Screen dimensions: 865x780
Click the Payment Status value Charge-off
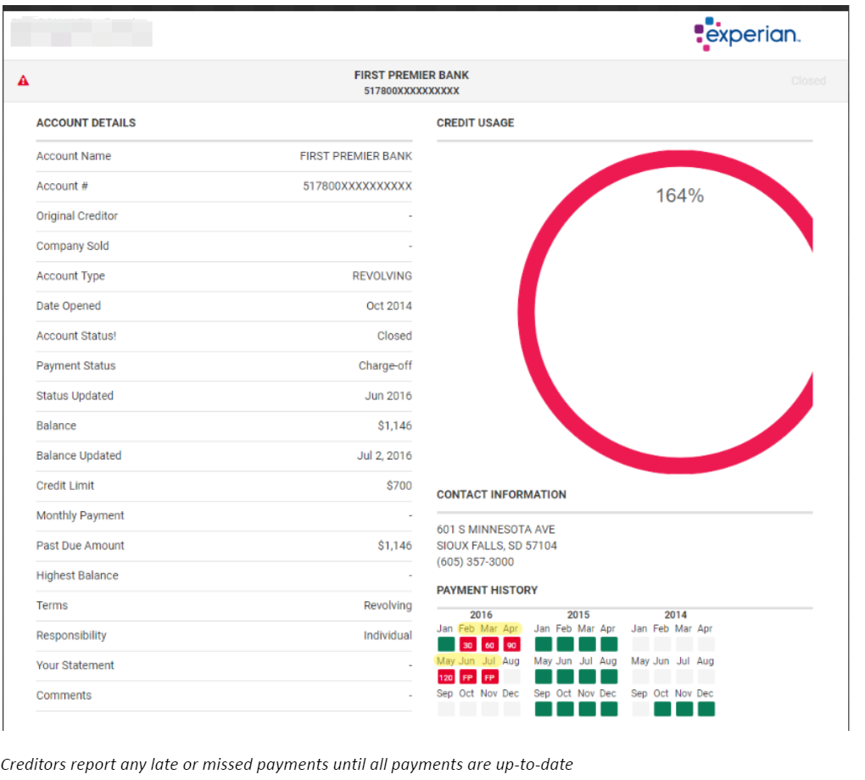pyautogui.click(x=385, y=365)
